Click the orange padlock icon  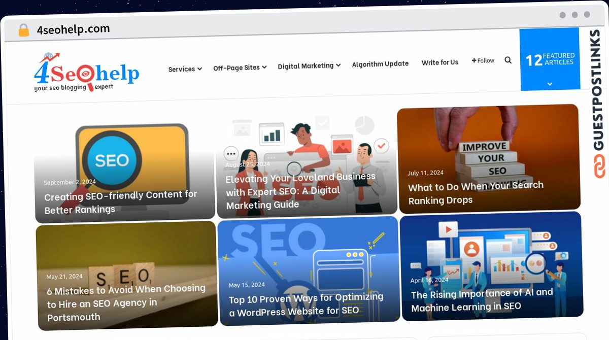(x=24, y=30)
